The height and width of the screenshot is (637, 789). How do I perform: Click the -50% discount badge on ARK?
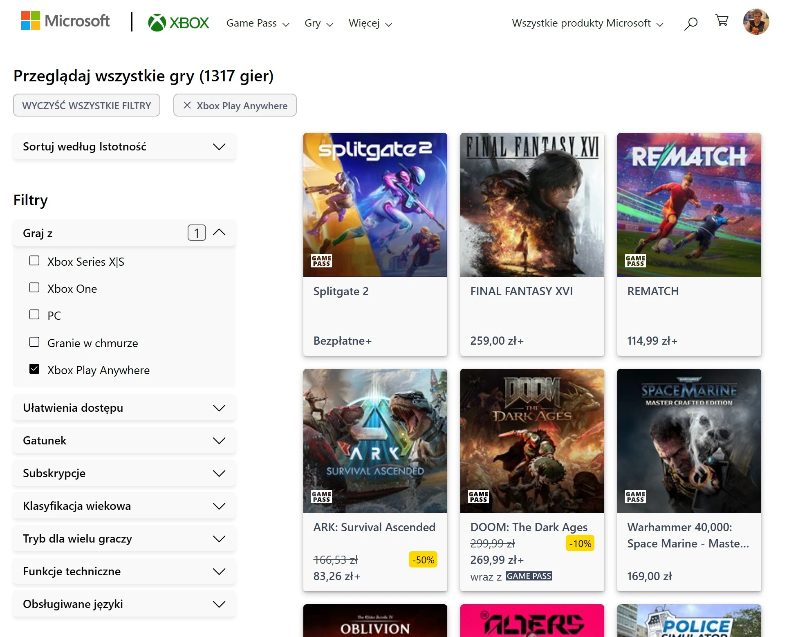tap(423, 560)
